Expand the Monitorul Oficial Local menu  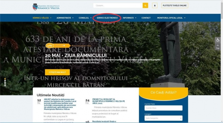[171, 18]
